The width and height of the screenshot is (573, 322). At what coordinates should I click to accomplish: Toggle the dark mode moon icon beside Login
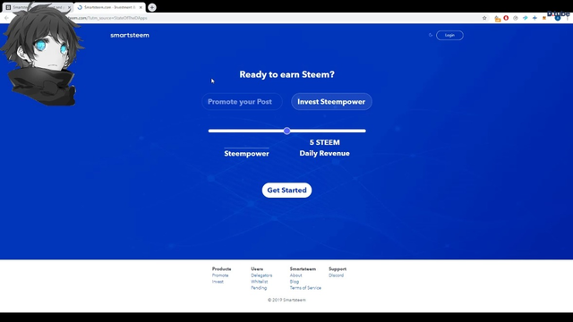[x=431, y=35]
